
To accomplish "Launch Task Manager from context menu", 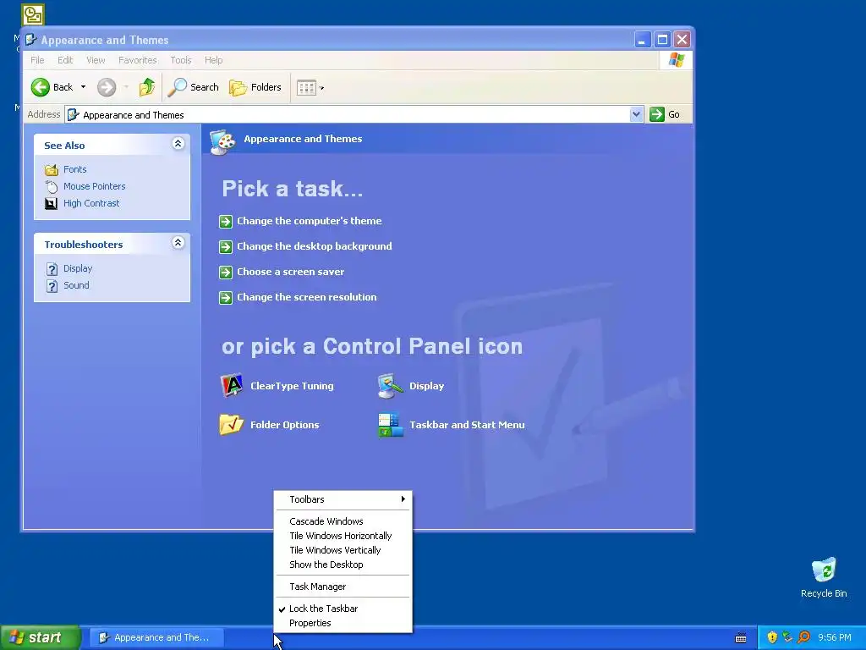I will point(343,587).
